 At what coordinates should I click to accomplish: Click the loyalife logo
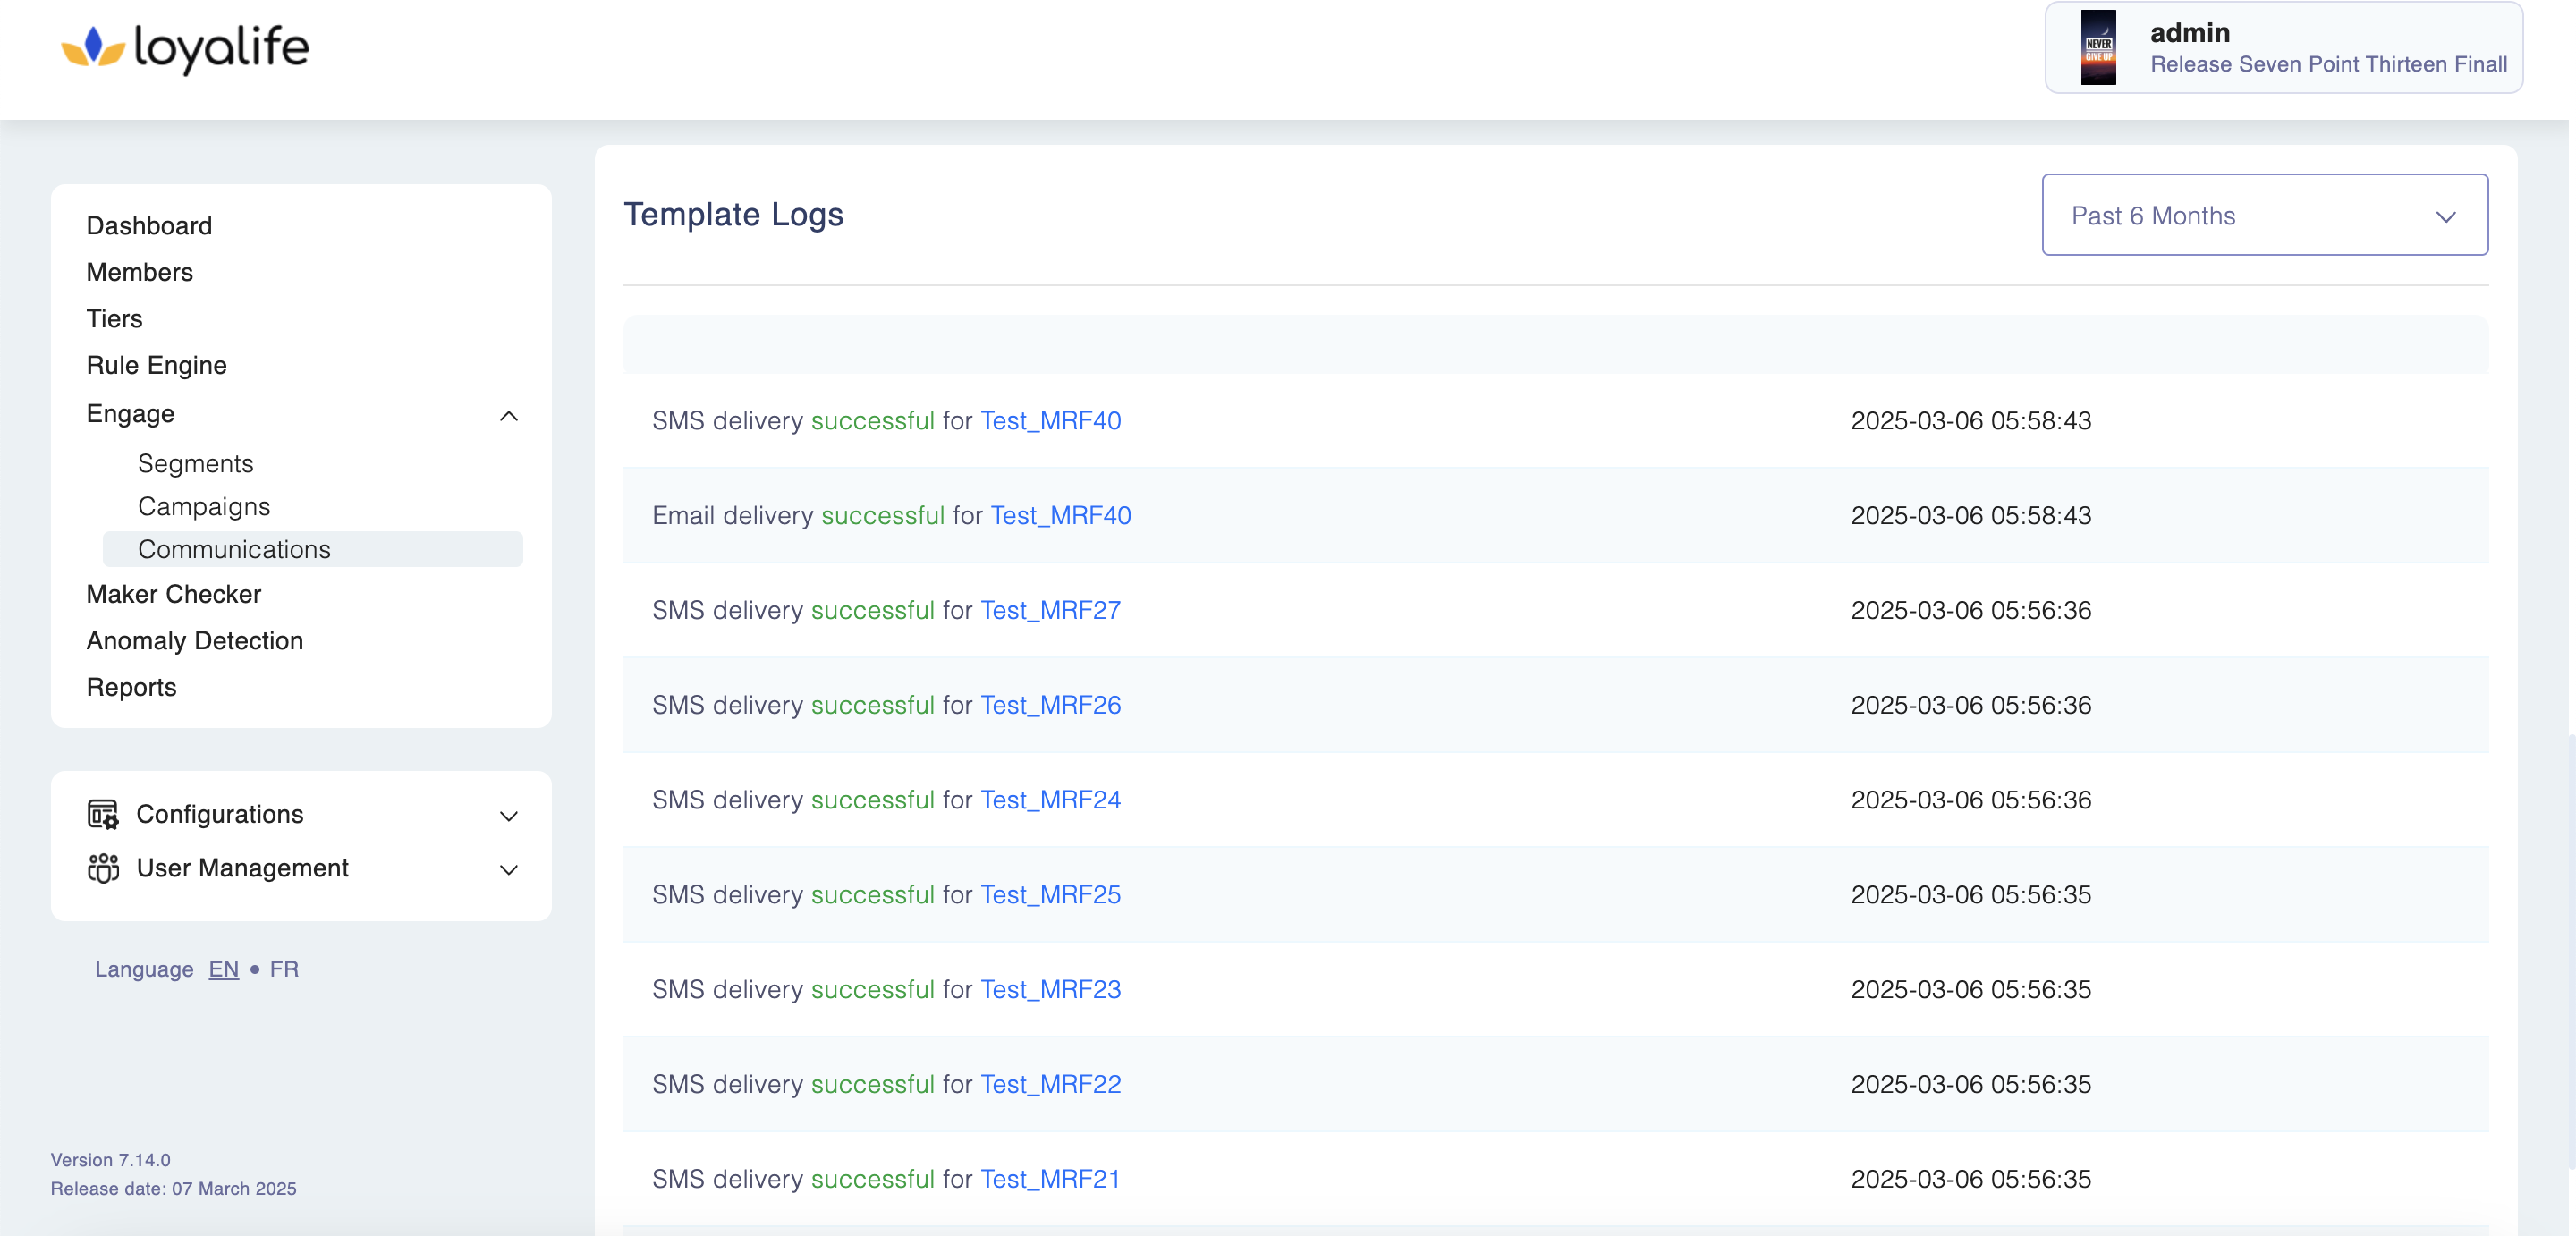[185, 48]
